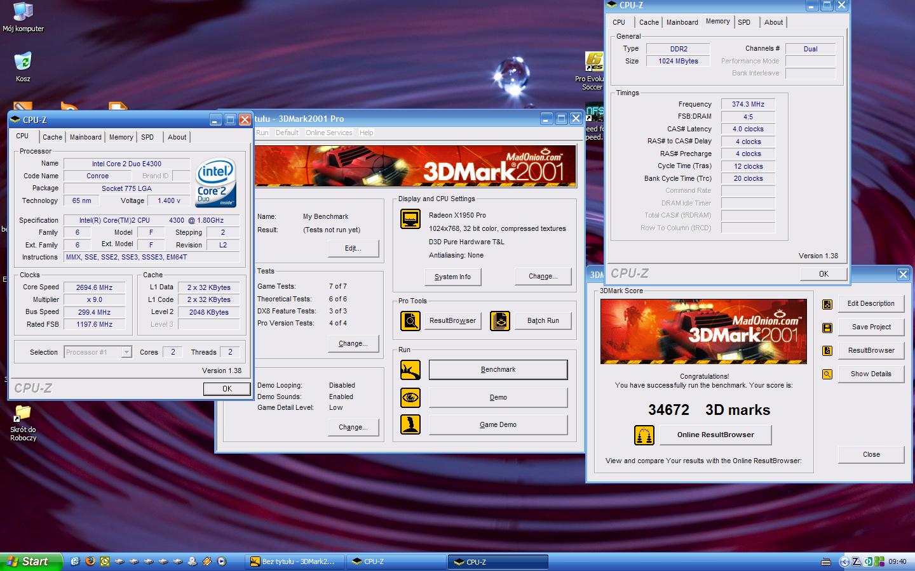This screenshot has width=915, height=571.
Task: Switch to SPD tab in left CPU-Z window
Action: pyautogui.click(x=147, y=137)
